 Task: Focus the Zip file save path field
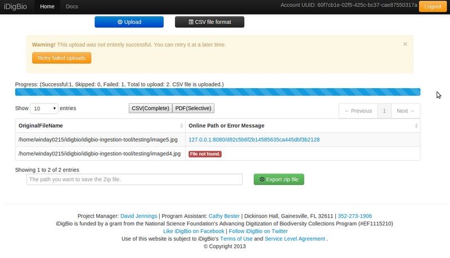134,179
